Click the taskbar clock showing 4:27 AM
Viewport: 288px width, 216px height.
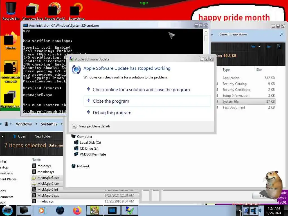click(274, 210)
